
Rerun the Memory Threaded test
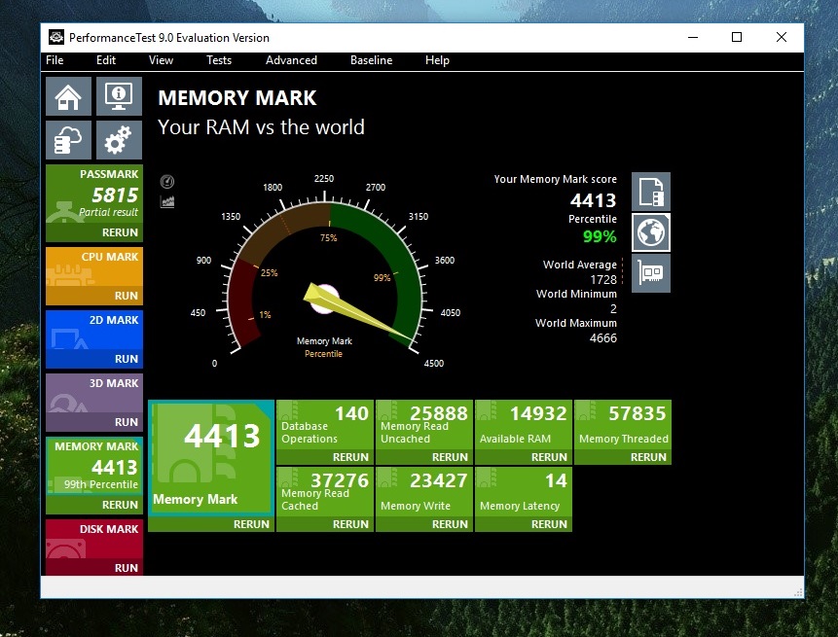648,457
